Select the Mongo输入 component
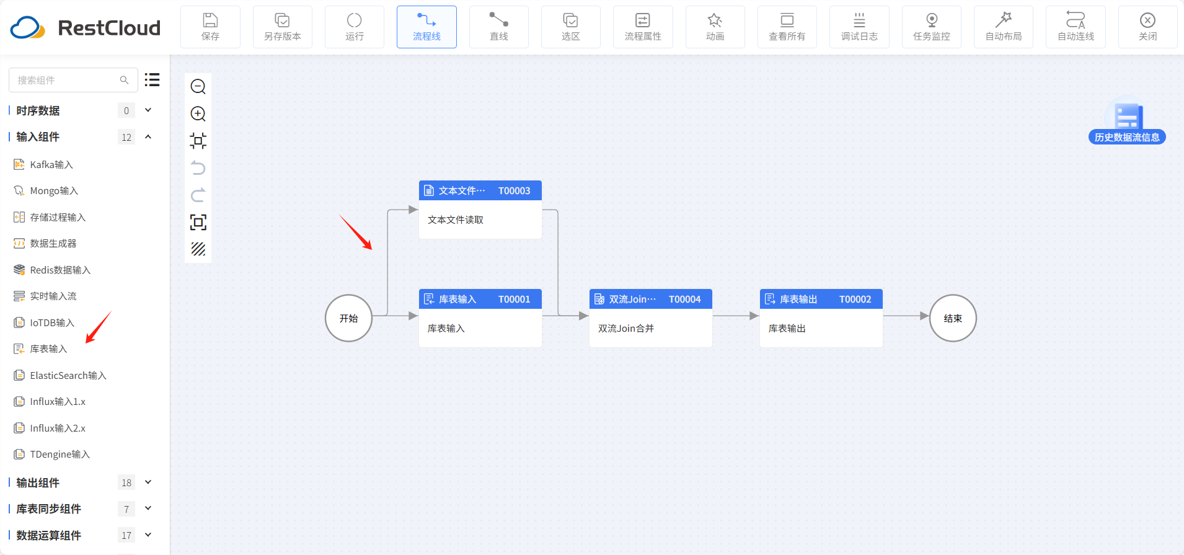The width and height of the screenshot is (1184, 555). coord(46,191)
